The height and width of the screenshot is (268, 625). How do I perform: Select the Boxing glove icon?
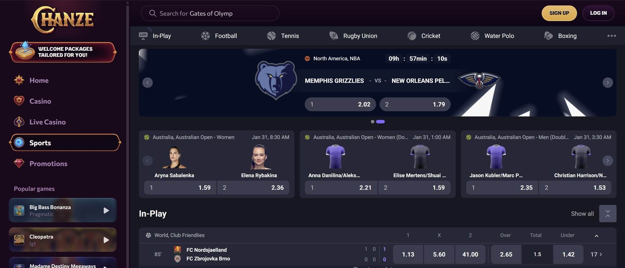(x=548, y=36)
